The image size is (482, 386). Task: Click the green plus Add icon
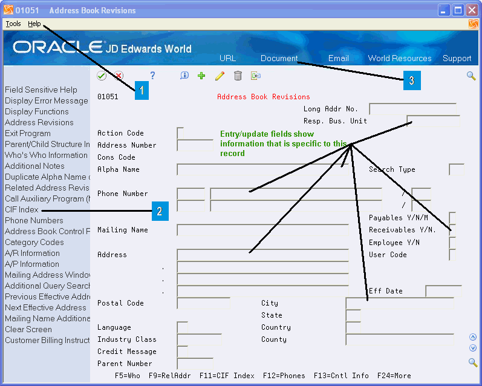(201, 76)
